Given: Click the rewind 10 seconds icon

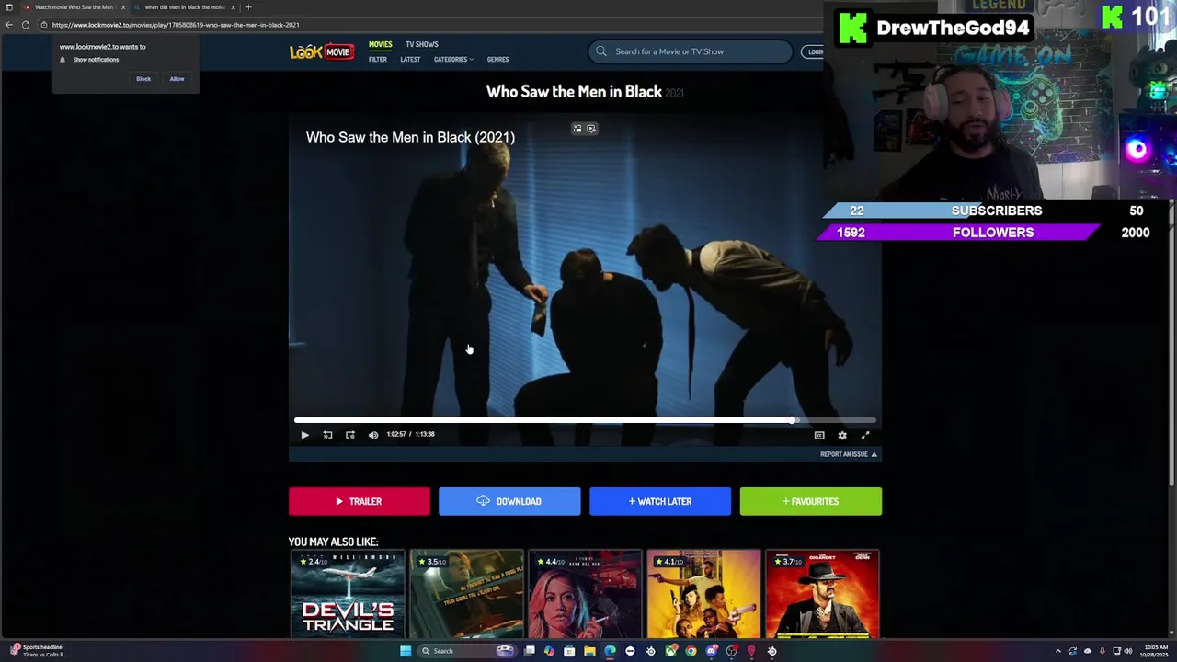Looking at the screenshot, I should [327, 435].
